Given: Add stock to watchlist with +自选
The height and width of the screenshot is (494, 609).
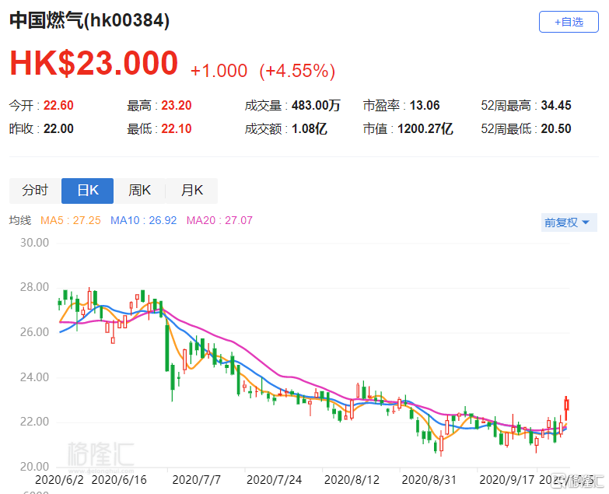Looking at the screenshot, I should pos(569,22).
